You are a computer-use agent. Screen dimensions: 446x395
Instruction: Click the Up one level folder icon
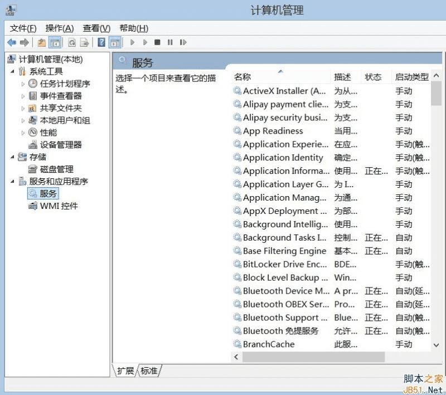click(x=42, y=43)
